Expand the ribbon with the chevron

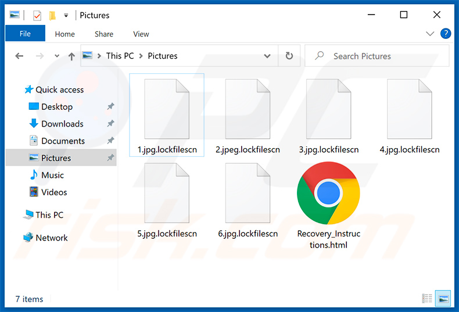click(430, 33)
